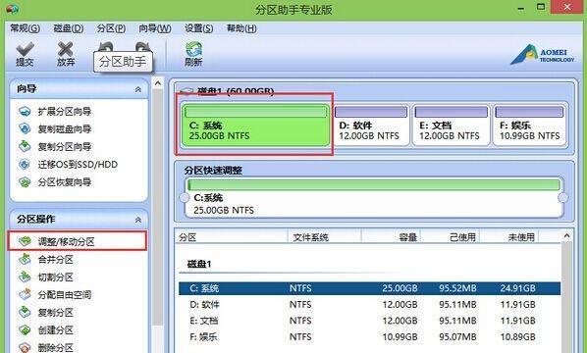Open the 磁盘(D) menu
587x353 pixels.
(68, 28)
